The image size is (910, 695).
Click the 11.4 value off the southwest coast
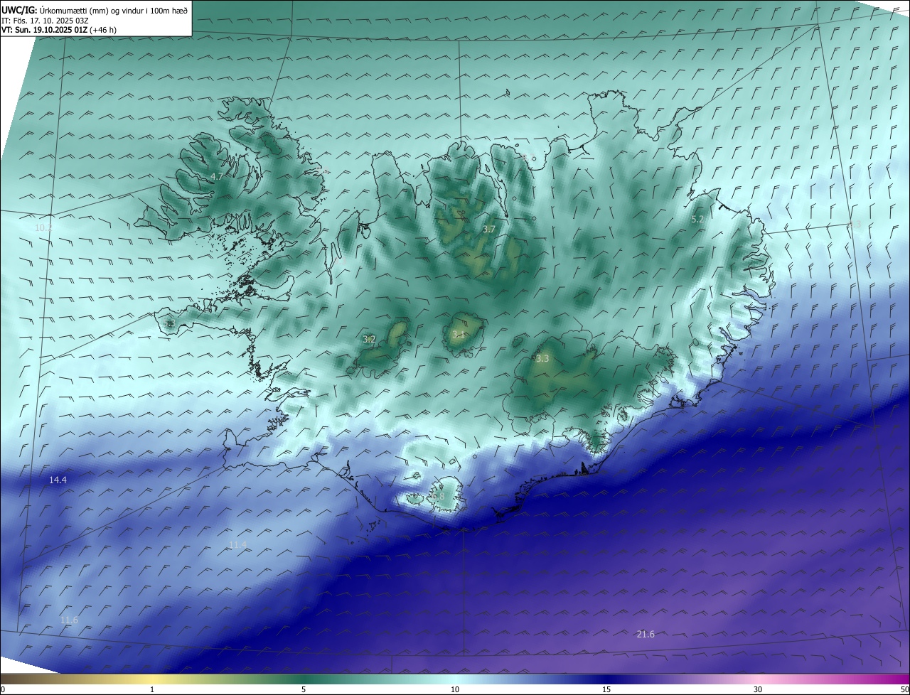tap(237, 544)
